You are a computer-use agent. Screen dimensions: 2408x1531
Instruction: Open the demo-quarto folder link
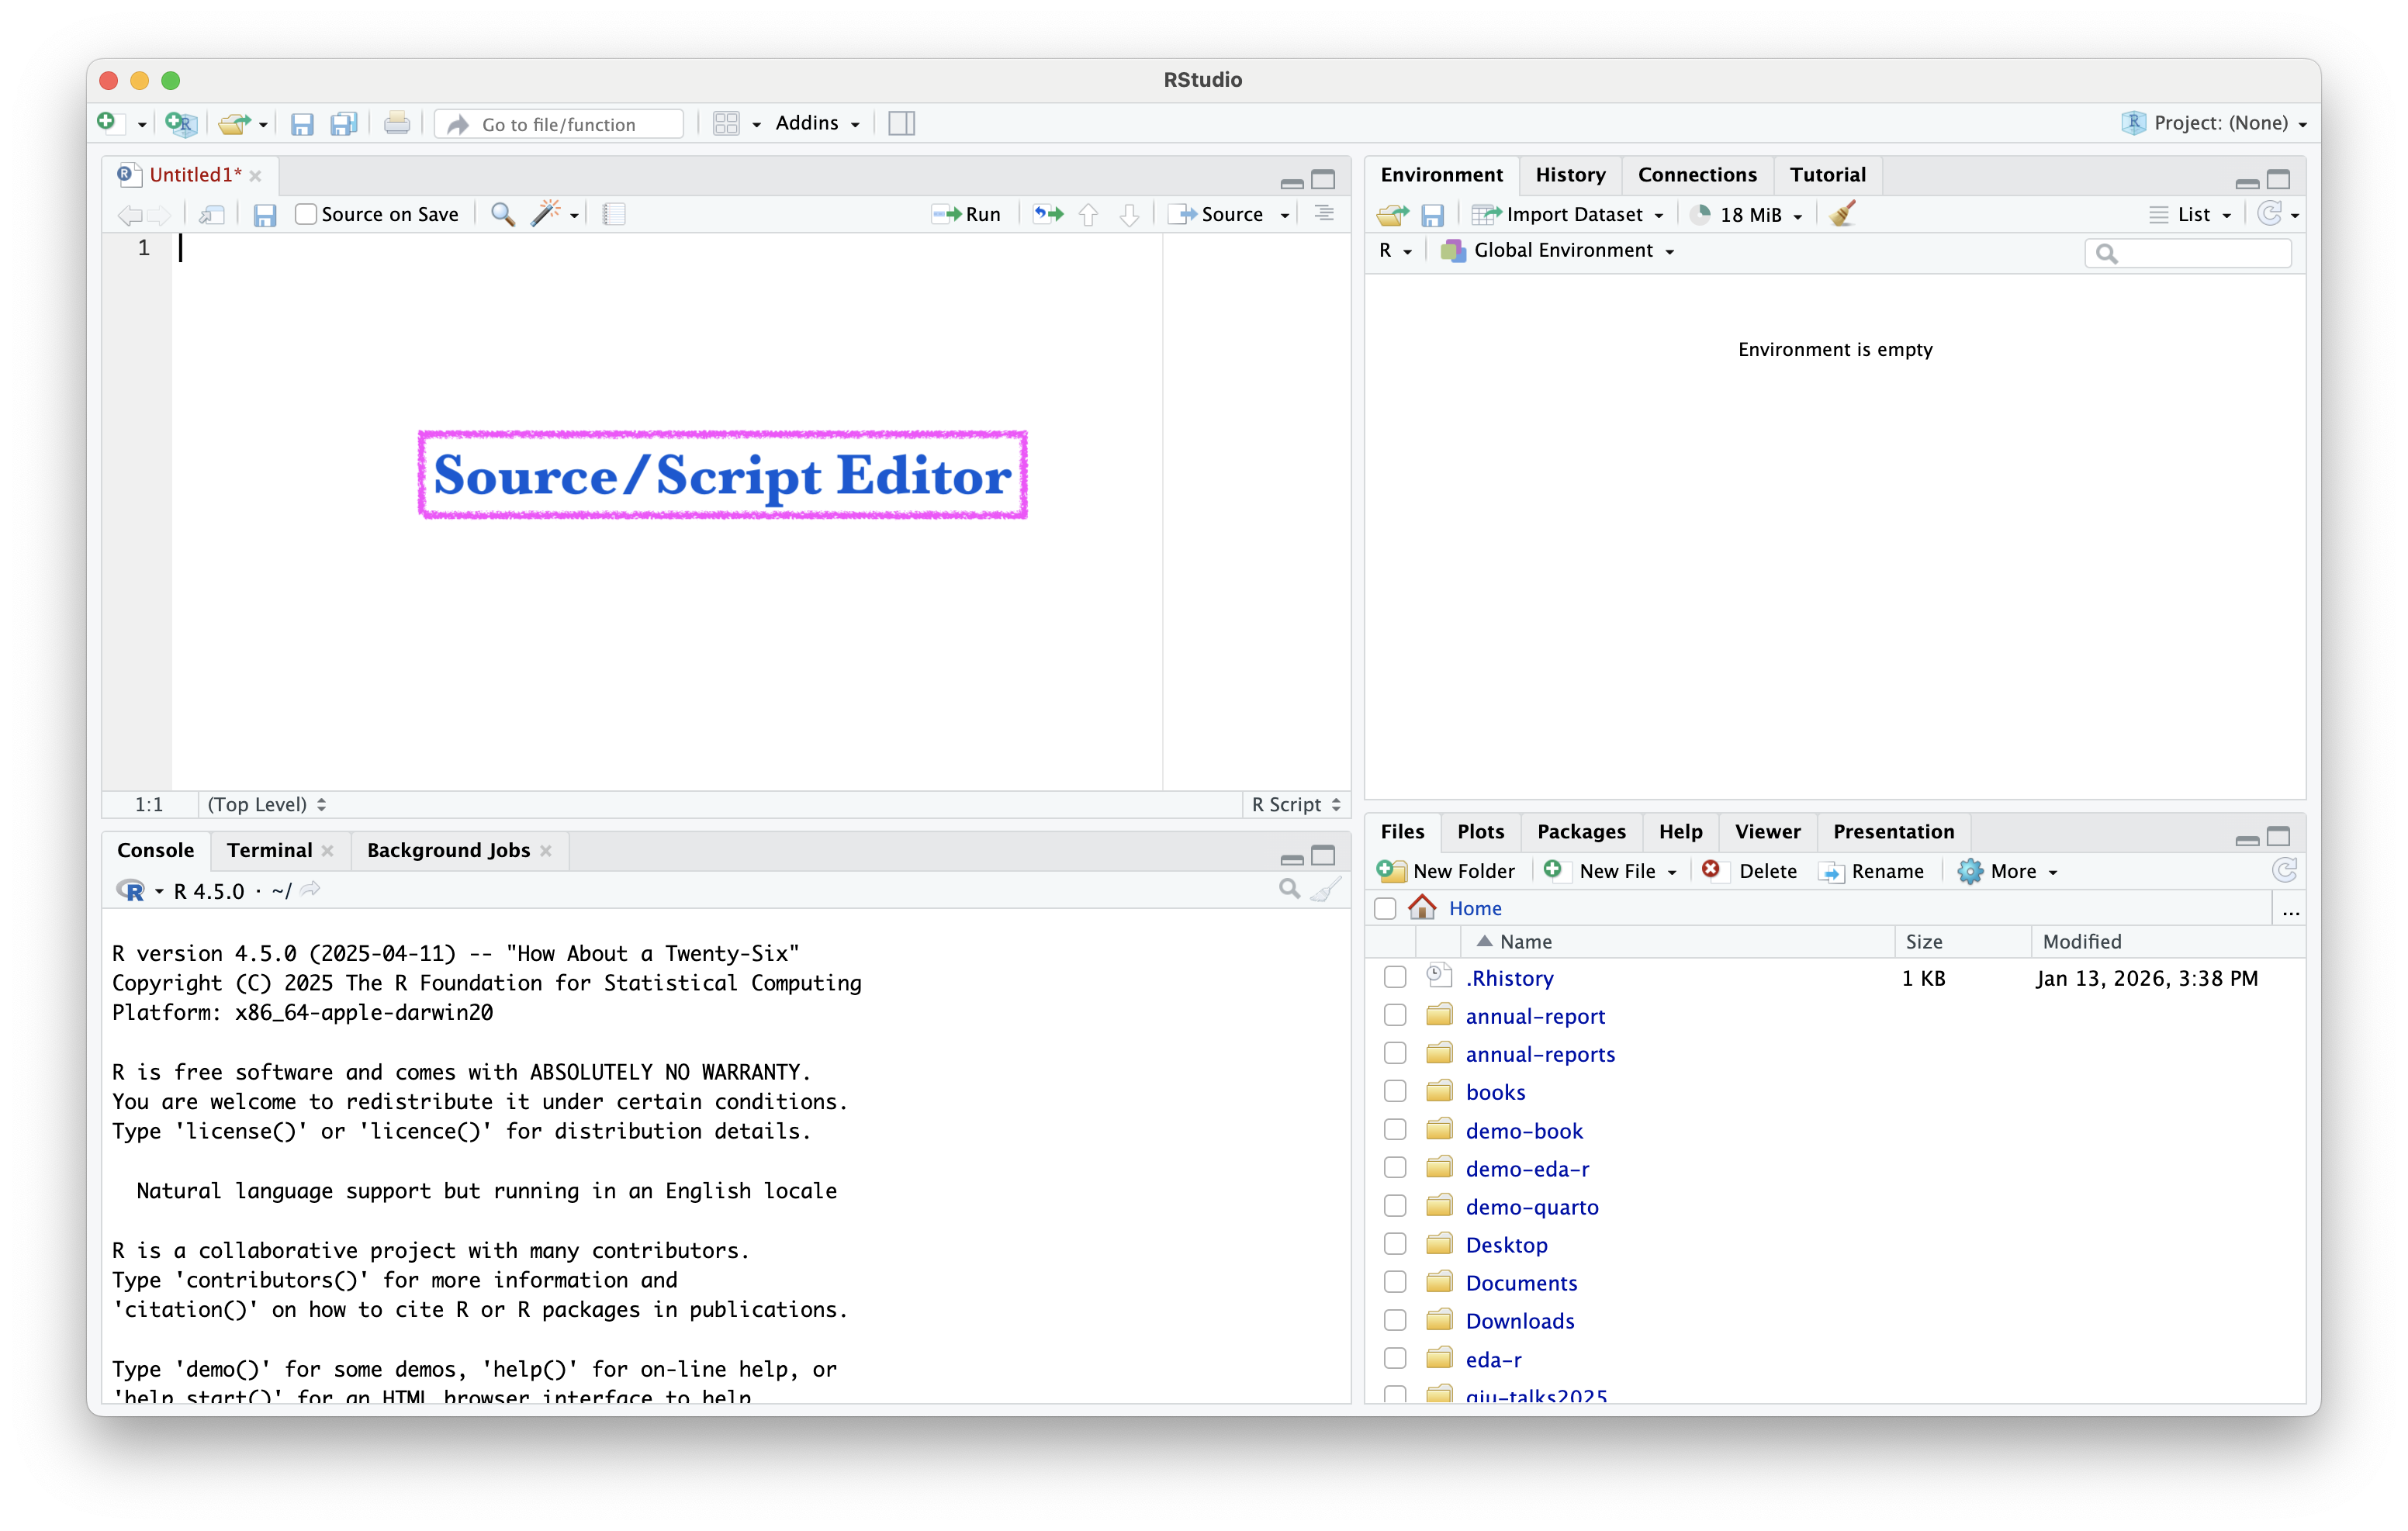[x=1532, y=1207]
